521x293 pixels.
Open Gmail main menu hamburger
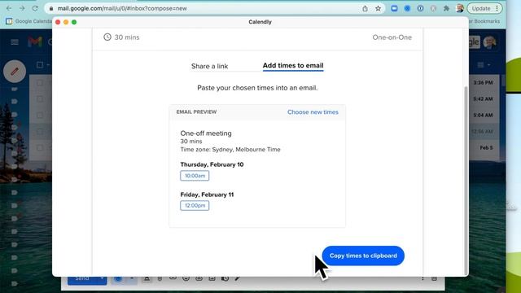coord(15,42)
